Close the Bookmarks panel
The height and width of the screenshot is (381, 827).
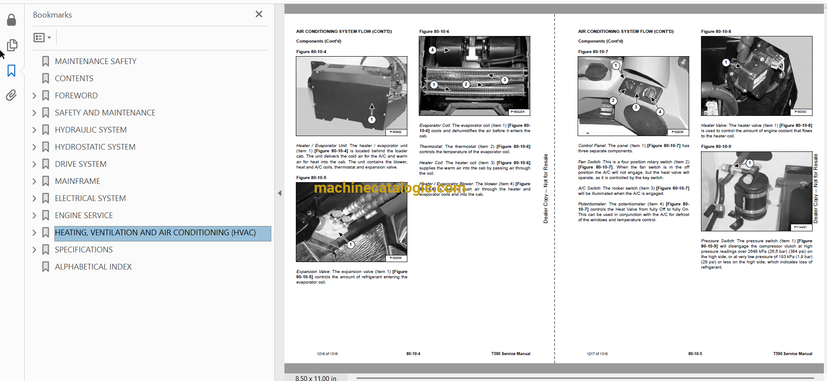click(x=259, y=14)
